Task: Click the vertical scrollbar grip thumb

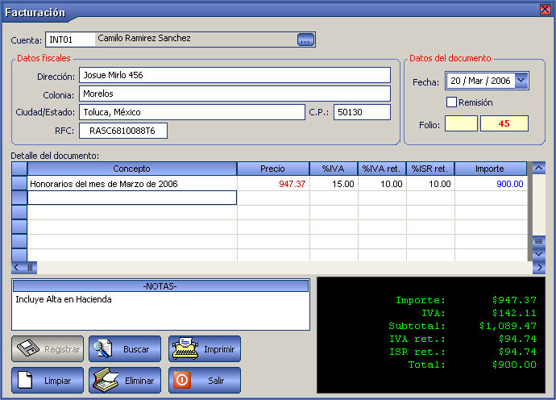Action: click(538, 241)
